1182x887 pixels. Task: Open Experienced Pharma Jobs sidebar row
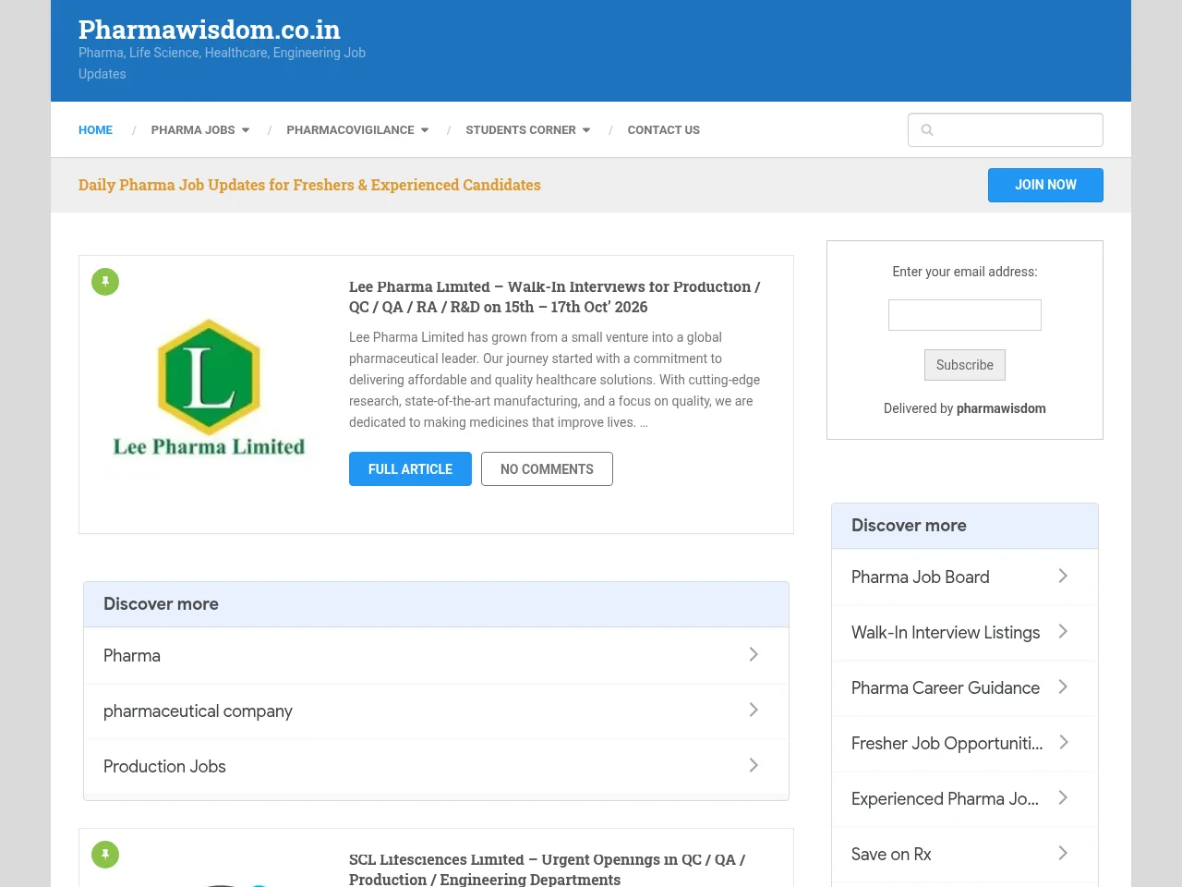coord(965,799)
